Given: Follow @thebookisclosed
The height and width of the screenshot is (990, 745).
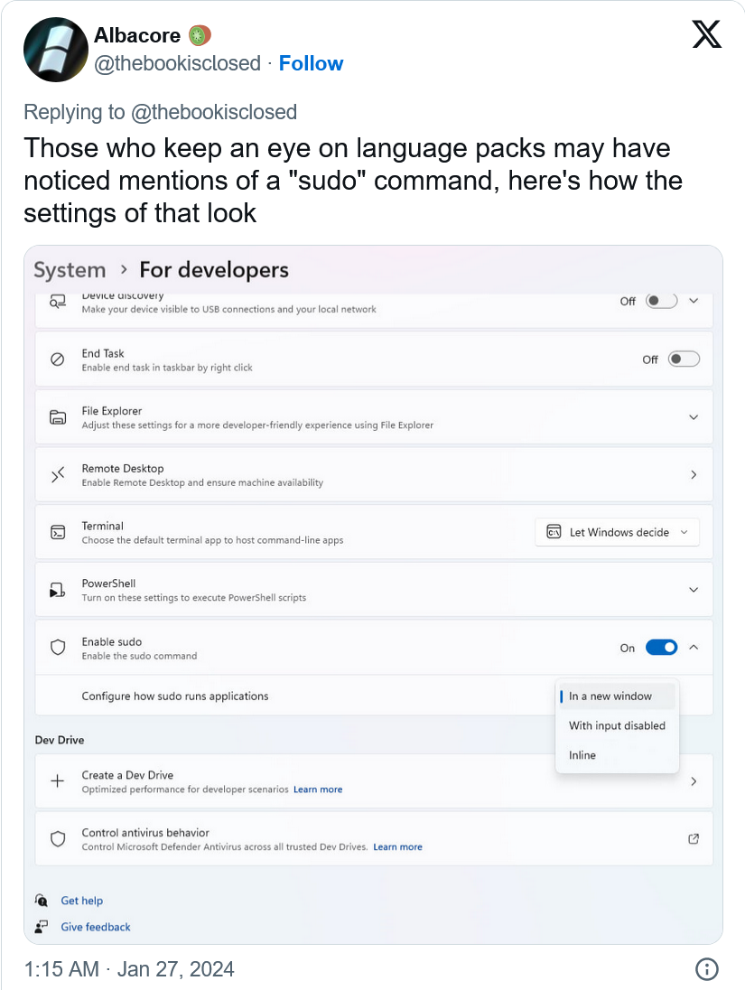Looking at the screenshot, I should point(311,63).
